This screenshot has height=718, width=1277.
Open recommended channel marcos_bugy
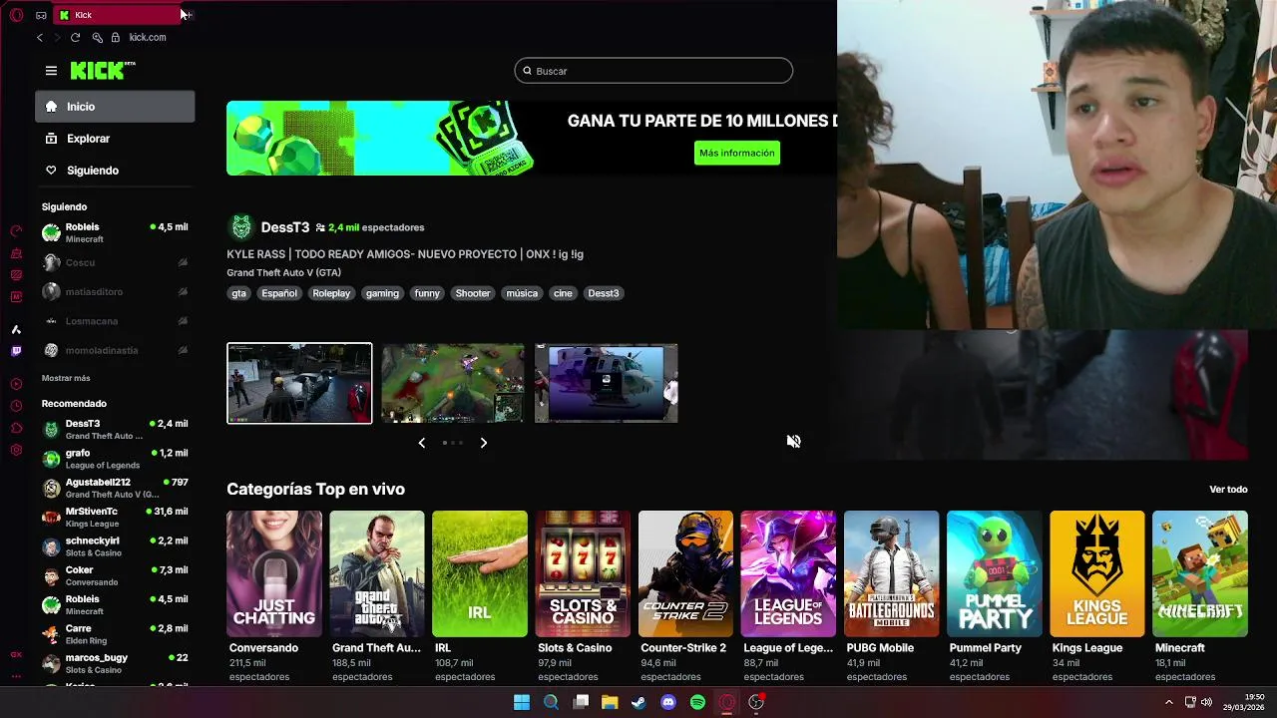click(x=115, y=663)
